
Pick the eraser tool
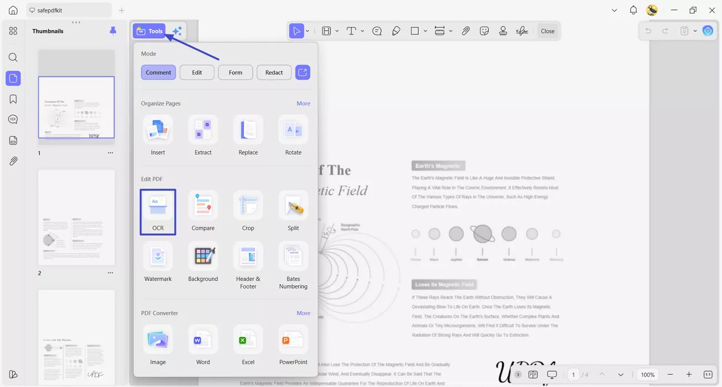[x=396, y=31]
